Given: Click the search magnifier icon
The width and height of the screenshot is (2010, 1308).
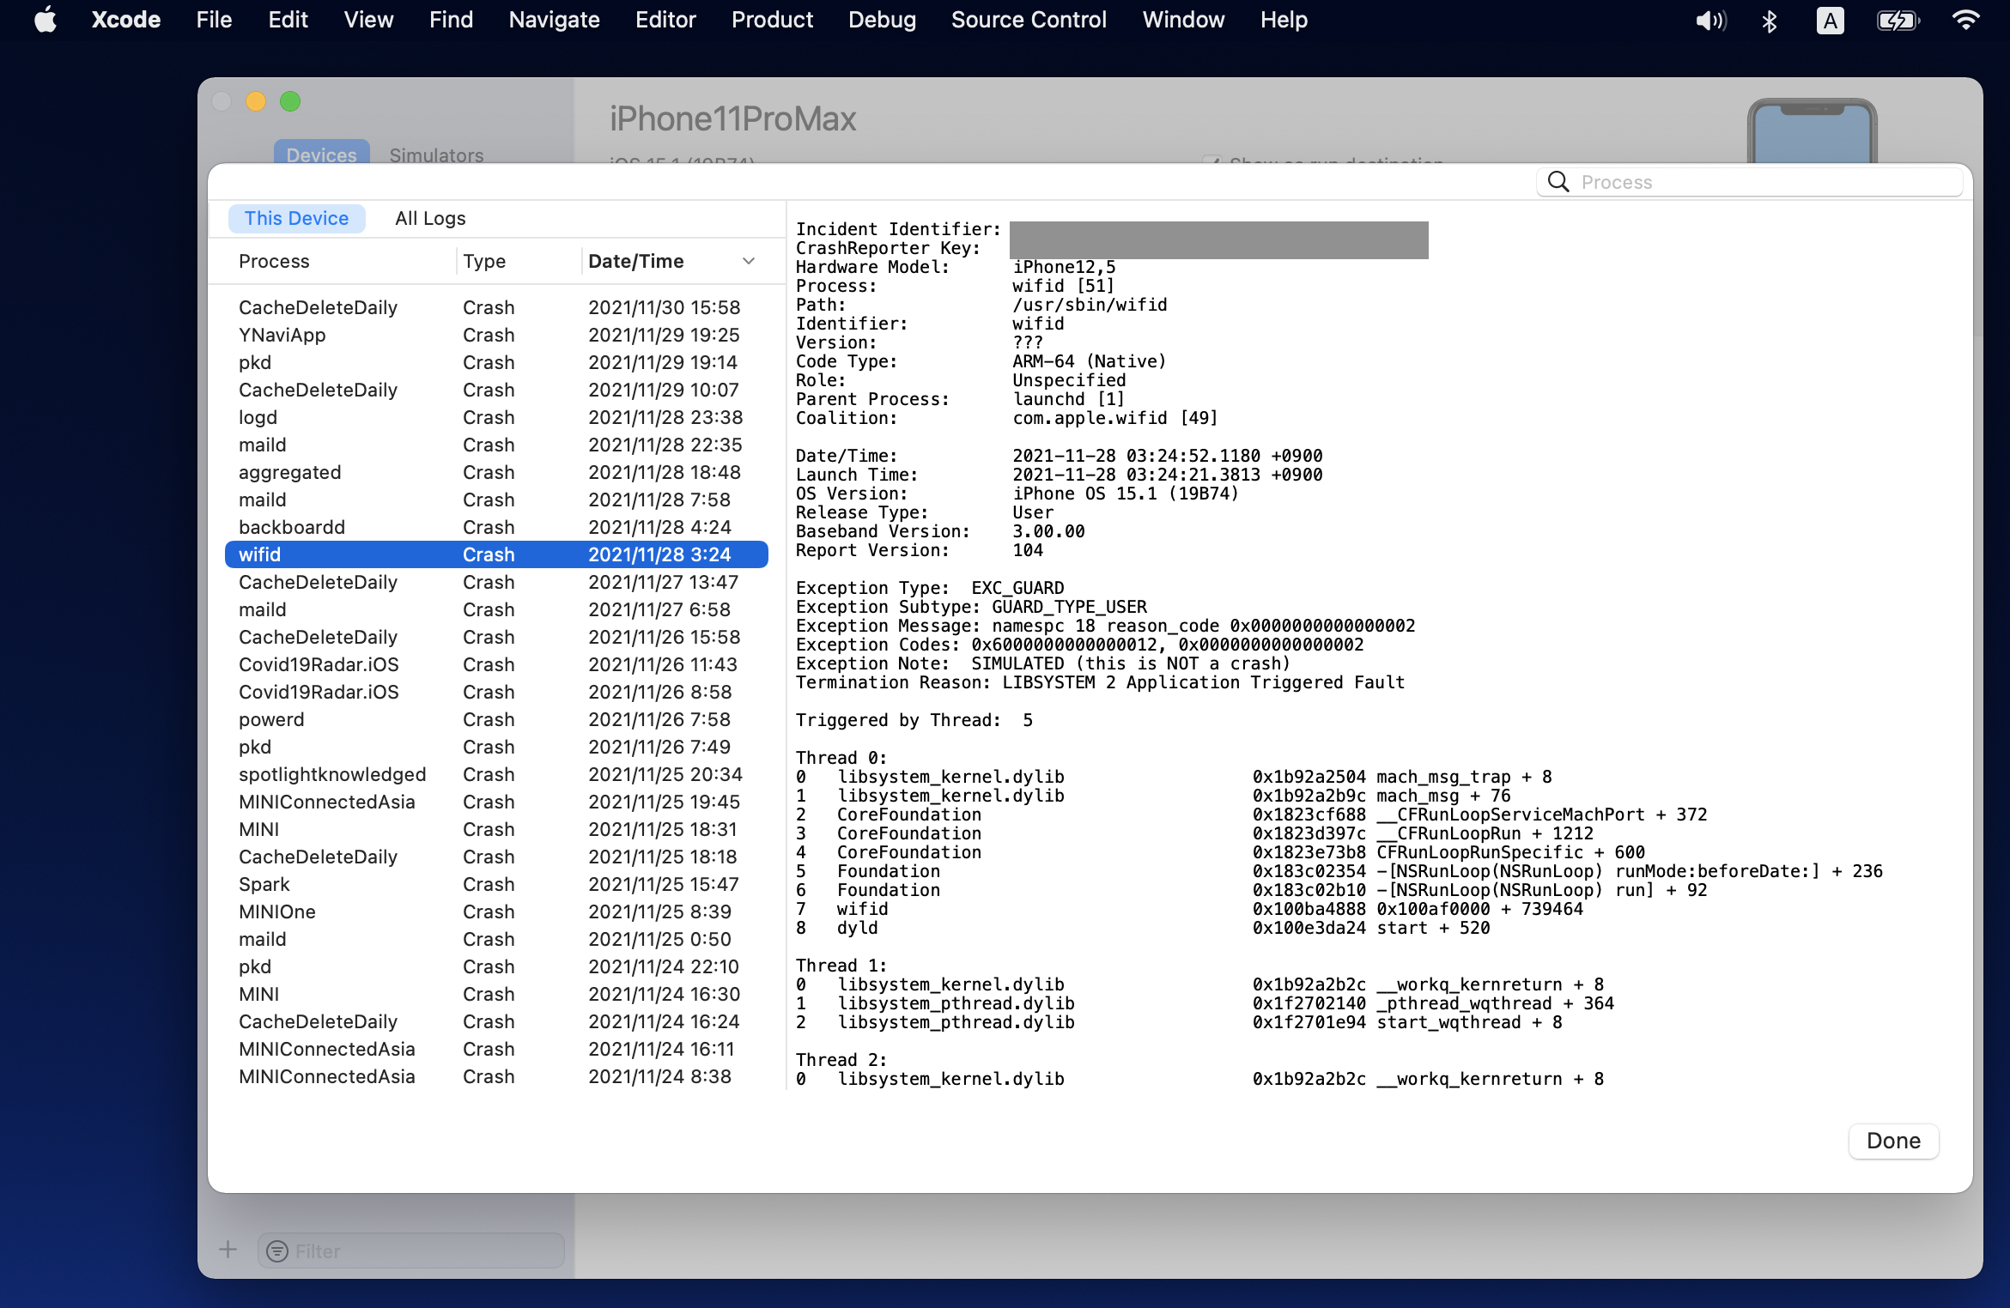Looking at the screenshot, I should click(x=1558, y=182).
